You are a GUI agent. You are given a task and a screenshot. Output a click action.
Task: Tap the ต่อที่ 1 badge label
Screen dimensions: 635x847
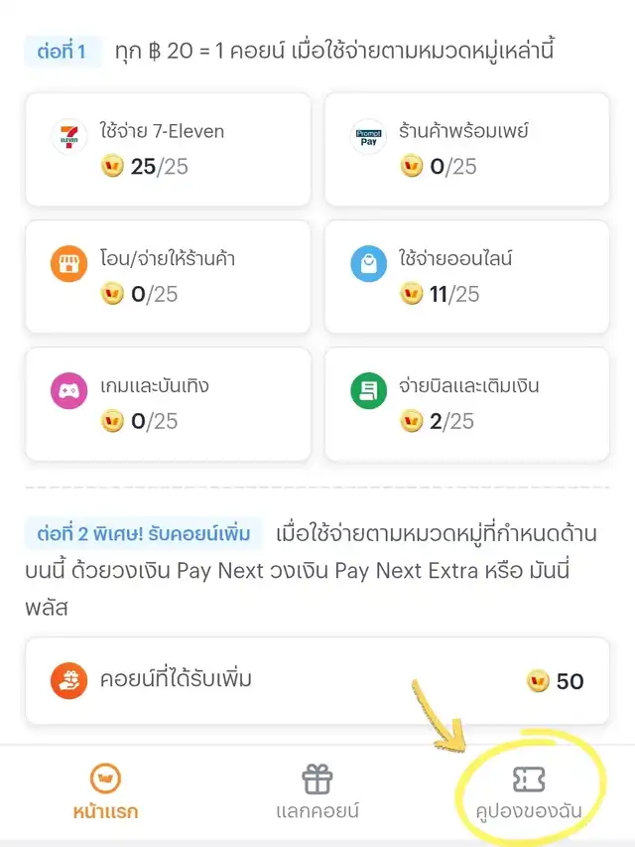click(63, 52)
